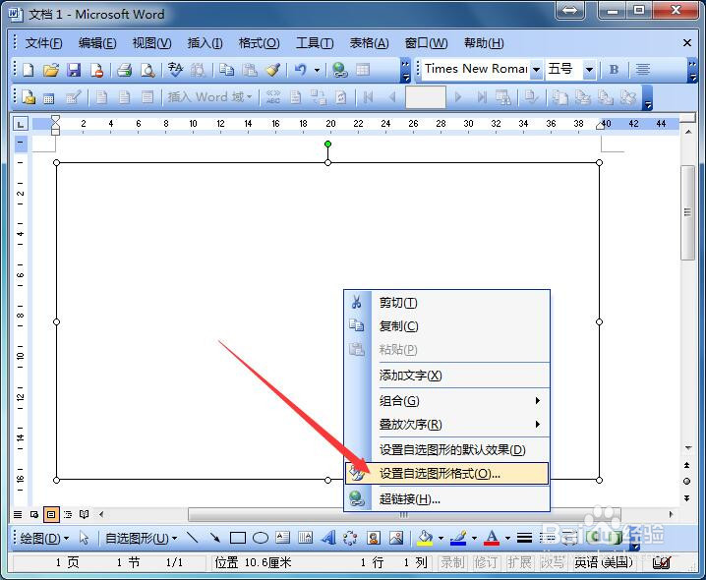Screen dimensions: 706x580
Task: Select the Arrow drawing tool
Action: coord(214,537)
